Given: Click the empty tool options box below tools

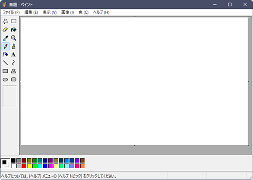Looking at the screenshot, I should (x=9, y=96).
